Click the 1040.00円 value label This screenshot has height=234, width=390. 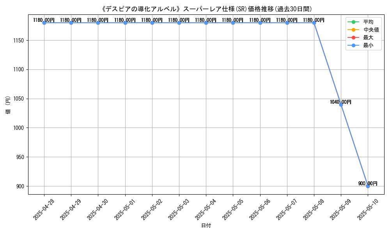[340, 102]
